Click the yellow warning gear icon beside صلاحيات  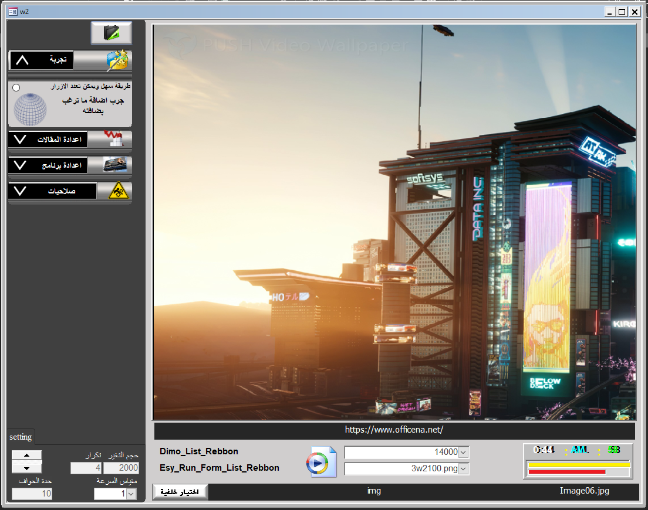(x=118, y=191)
